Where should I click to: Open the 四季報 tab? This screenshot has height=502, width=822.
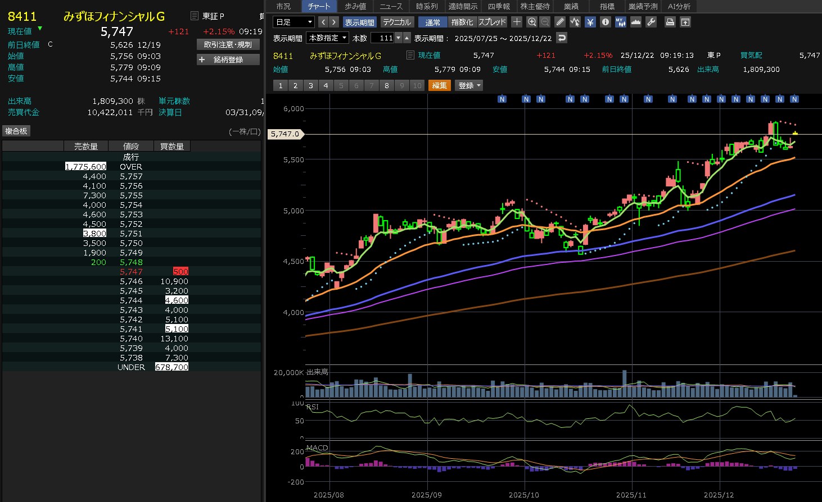(499, 6)
